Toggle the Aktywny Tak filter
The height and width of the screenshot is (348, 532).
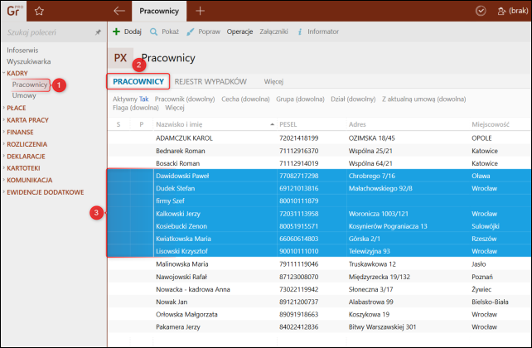[131, 99]
